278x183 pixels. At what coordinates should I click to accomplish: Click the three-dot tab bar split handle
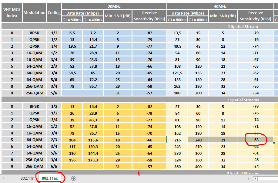coord(248,178)
